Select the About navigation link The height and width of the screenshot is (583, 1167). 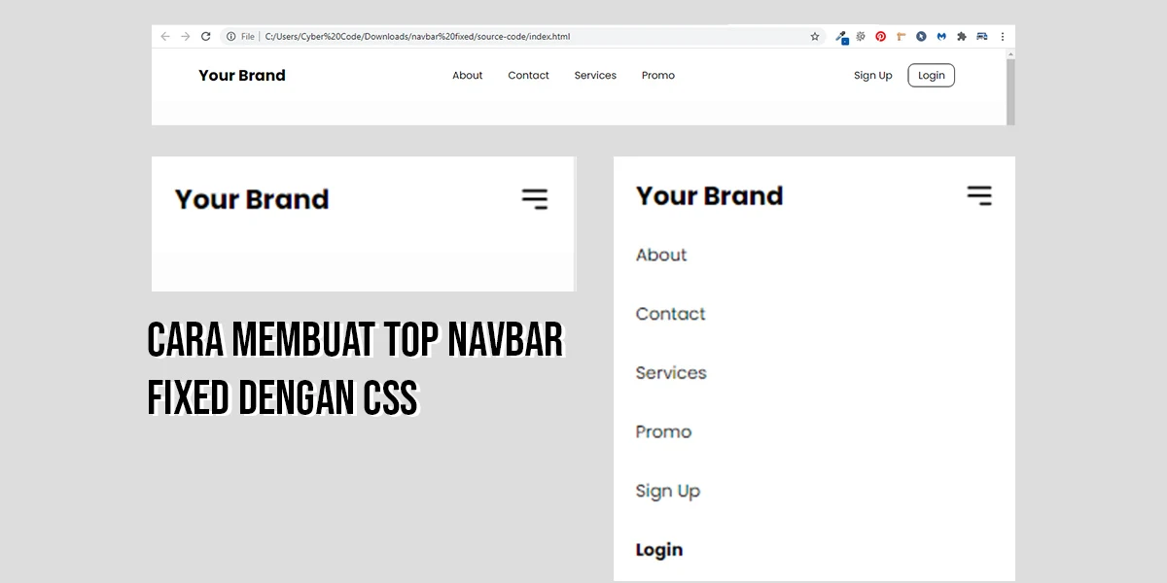pos(467,75)
